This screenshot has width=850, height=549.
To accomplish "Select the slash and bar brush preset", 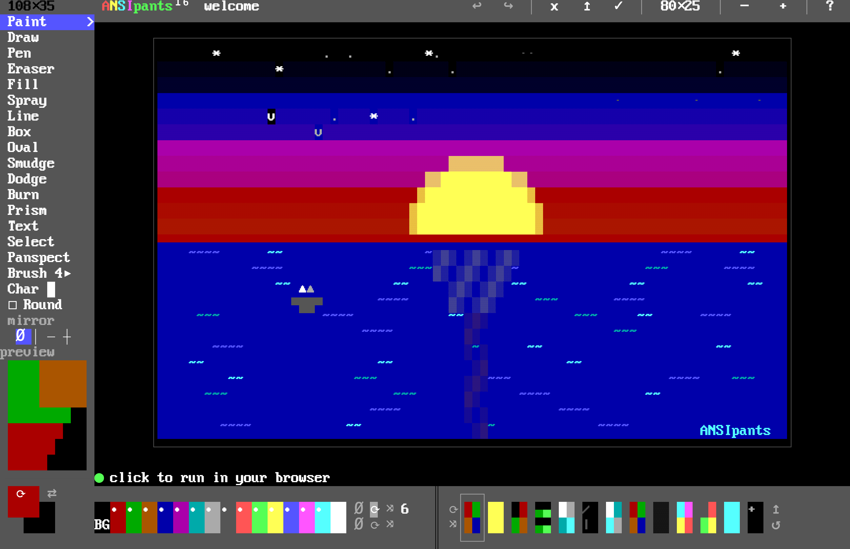I will coord(590,517).
